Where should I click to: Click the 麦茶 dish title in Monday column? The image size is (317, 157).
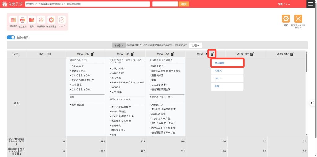tap(72, 97)
